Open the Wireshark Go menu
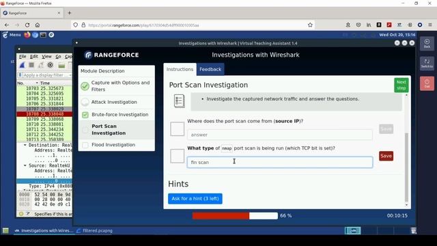This screenshot has width=437, height=246. (x=58, y=56)
